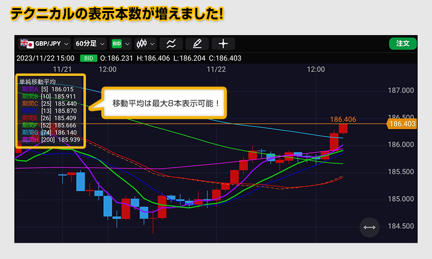Click the 187.000 price axis label
This screenshot has height=259, width=432.
click(x=401, y=90)
